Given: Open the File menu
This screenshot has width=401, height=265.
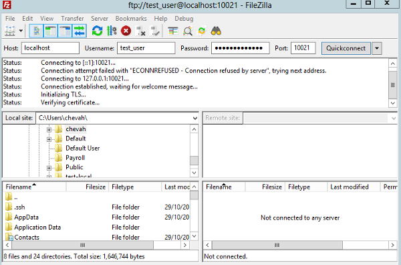Looking at the screenshot, I should pos(10,19).
